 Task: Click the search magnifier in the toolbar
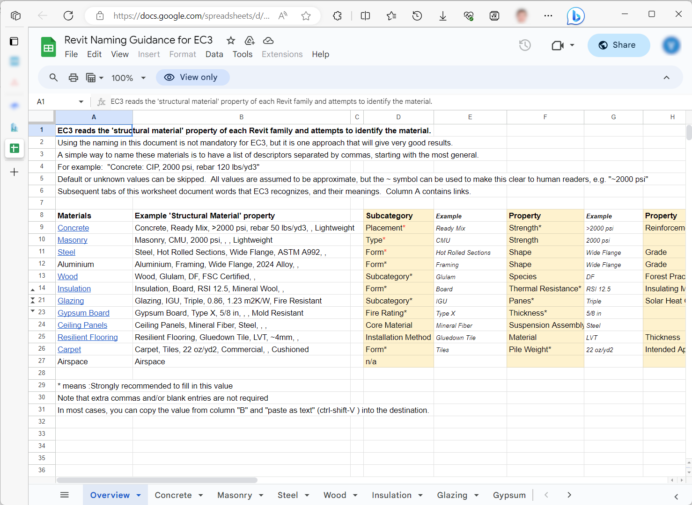click(54, 78)
